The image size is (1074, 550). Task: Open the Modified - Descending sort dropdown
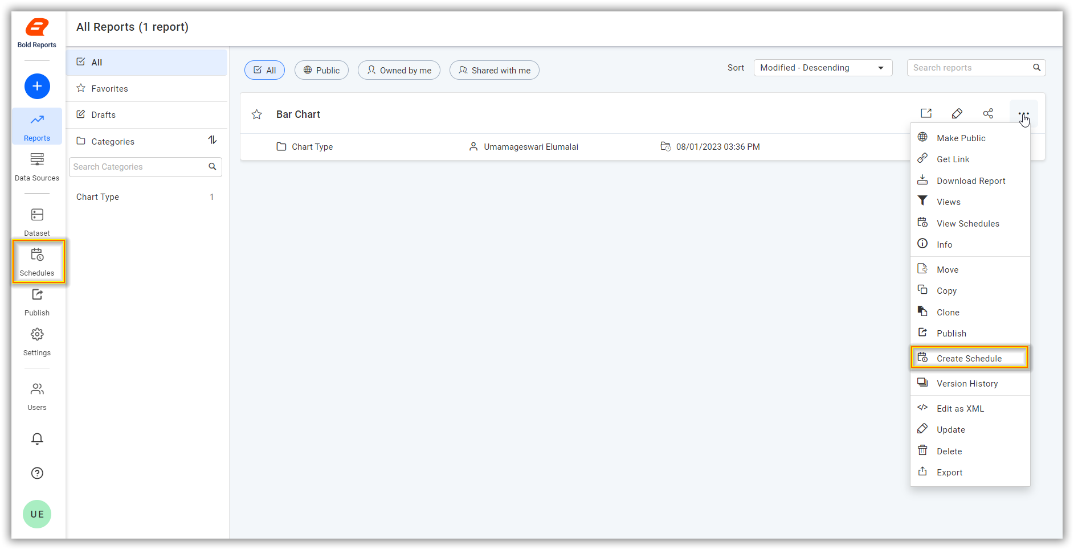pyautogui.click(x=822, y=67)
